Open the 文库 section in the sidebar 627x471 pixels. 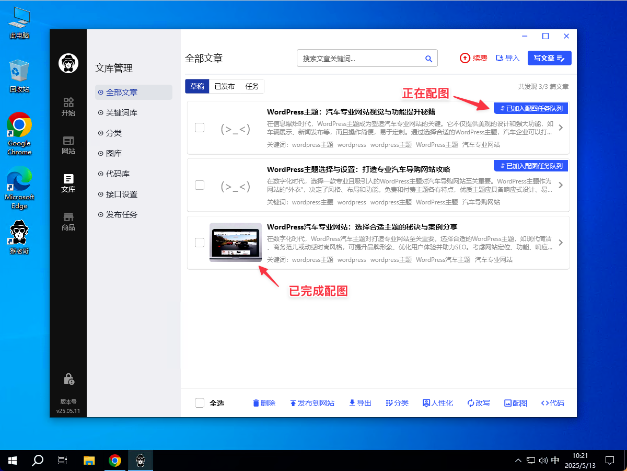pyautogui.click(x=68, y=183)
